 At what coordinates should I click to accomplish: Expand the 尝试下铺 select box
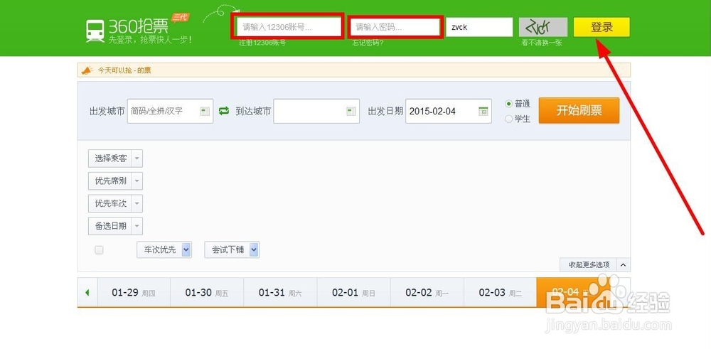pyautogui.click(x=232, y=249)
